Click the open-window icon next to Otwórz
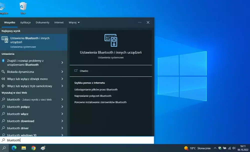Viewport: 250px width, 152px height. (76, 71)
